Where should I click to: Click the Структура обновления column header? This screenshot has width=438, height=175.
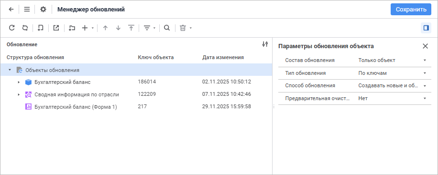coord(35,57)
